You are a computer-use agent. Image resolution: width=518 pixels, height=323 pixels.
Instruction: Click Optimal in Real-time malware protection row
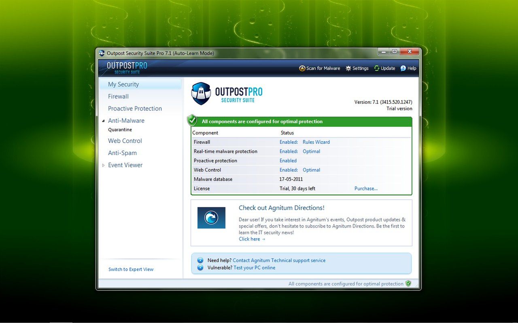coord(311,151)
